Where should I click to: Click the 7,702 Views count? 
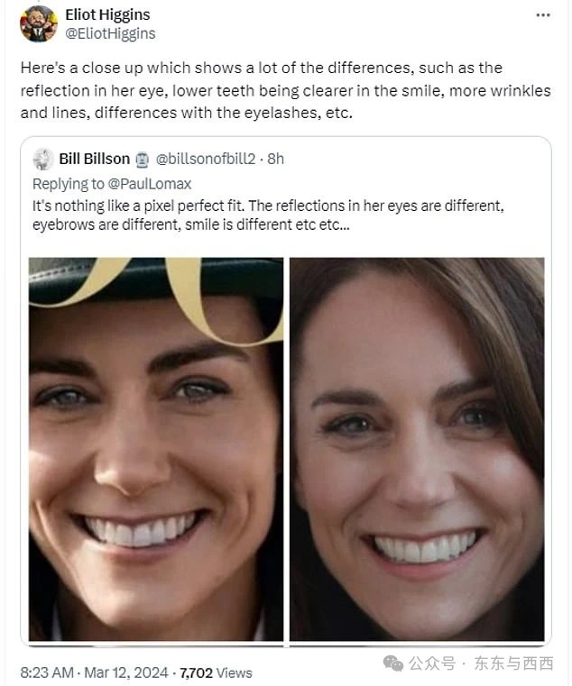217,672
